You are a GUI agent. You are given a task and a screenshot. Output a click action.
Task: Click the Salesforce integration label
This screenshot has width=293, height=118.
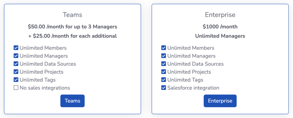193,88
